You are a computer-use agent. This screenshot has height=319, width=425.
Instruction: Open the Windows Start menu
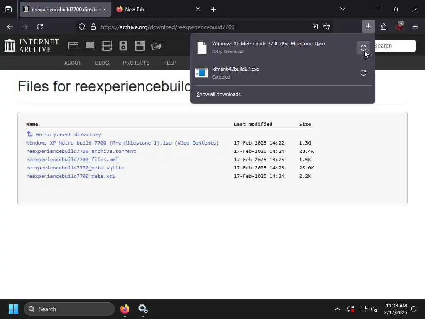[13, 309]
